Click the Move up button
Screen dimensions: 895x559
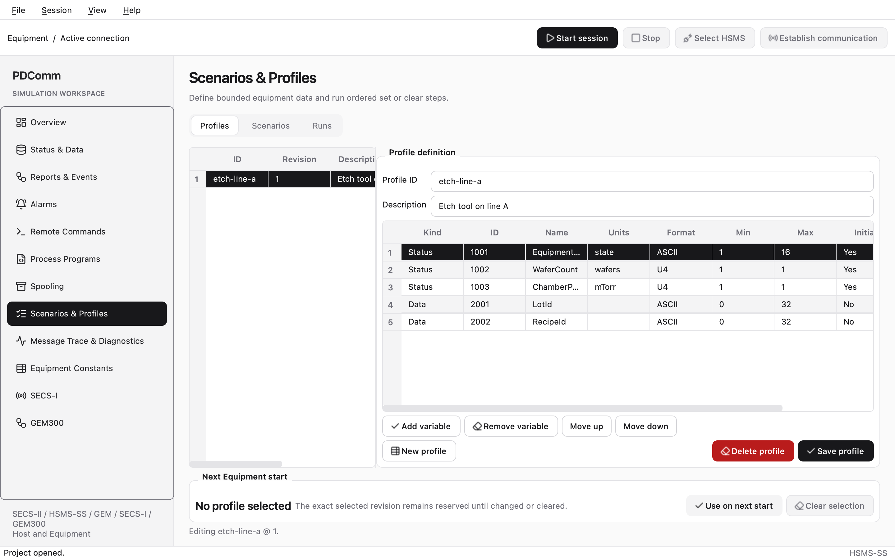tap(586, 426)
